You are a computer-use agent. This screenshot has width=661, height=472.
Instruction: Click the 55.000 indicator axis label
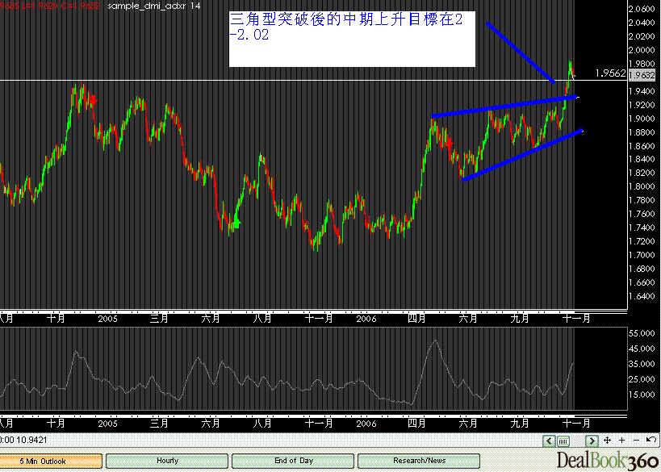[x=642, y=333]
